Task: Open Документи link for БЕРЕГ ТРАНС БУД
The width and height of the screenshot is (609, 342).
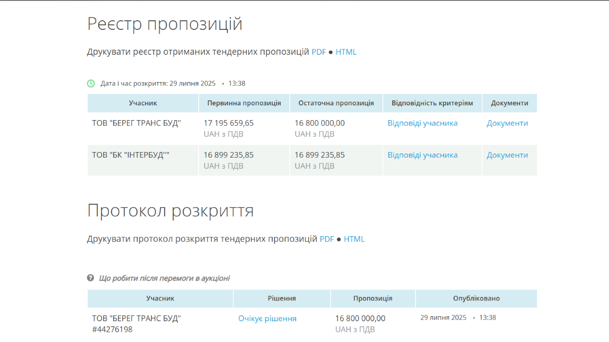Action: coord(507,123)
